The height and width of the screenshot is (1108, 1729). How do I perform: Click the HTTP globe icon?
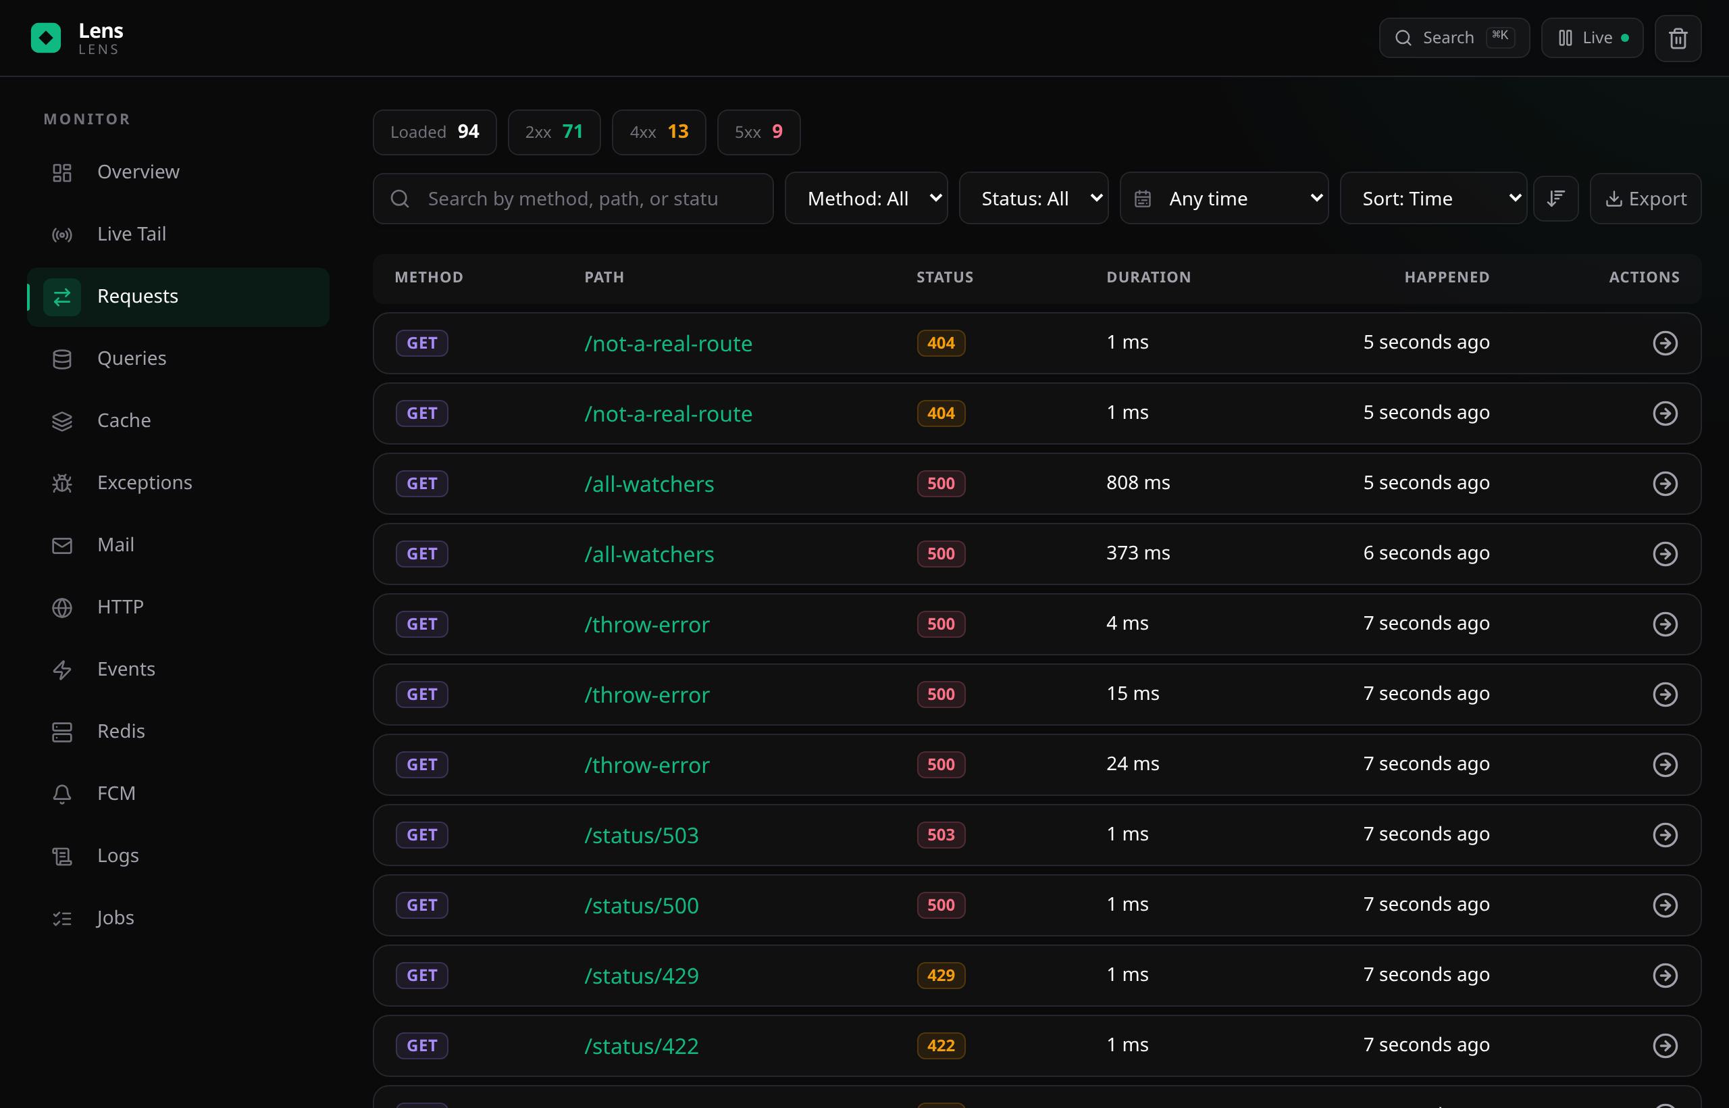(62, 607)
